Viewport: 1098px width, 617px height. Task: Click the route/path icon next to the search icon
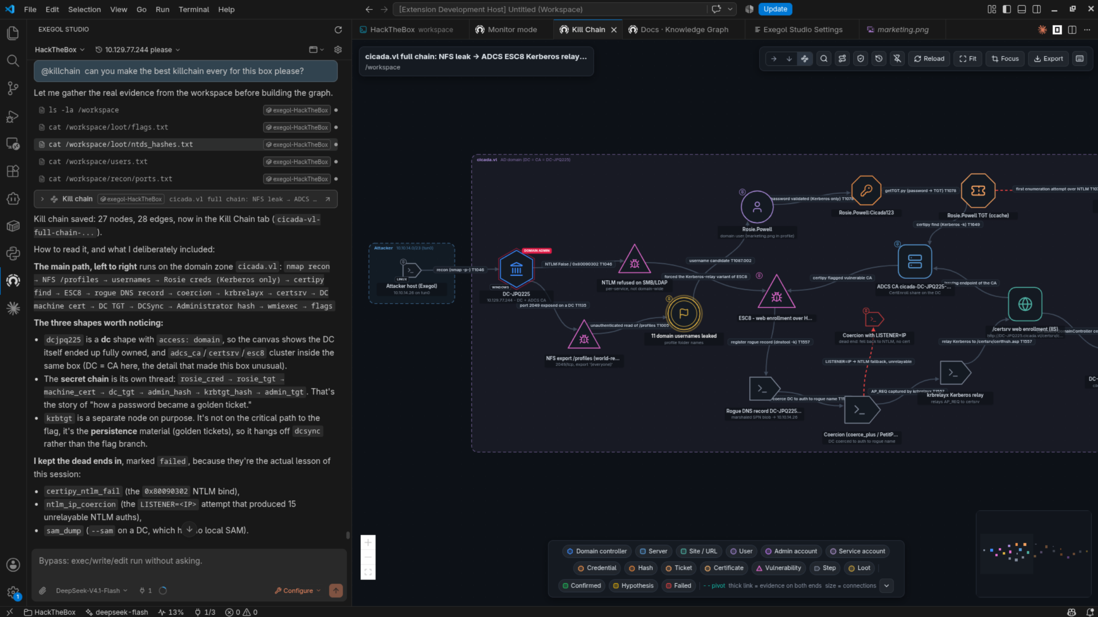tap(842, 58)
